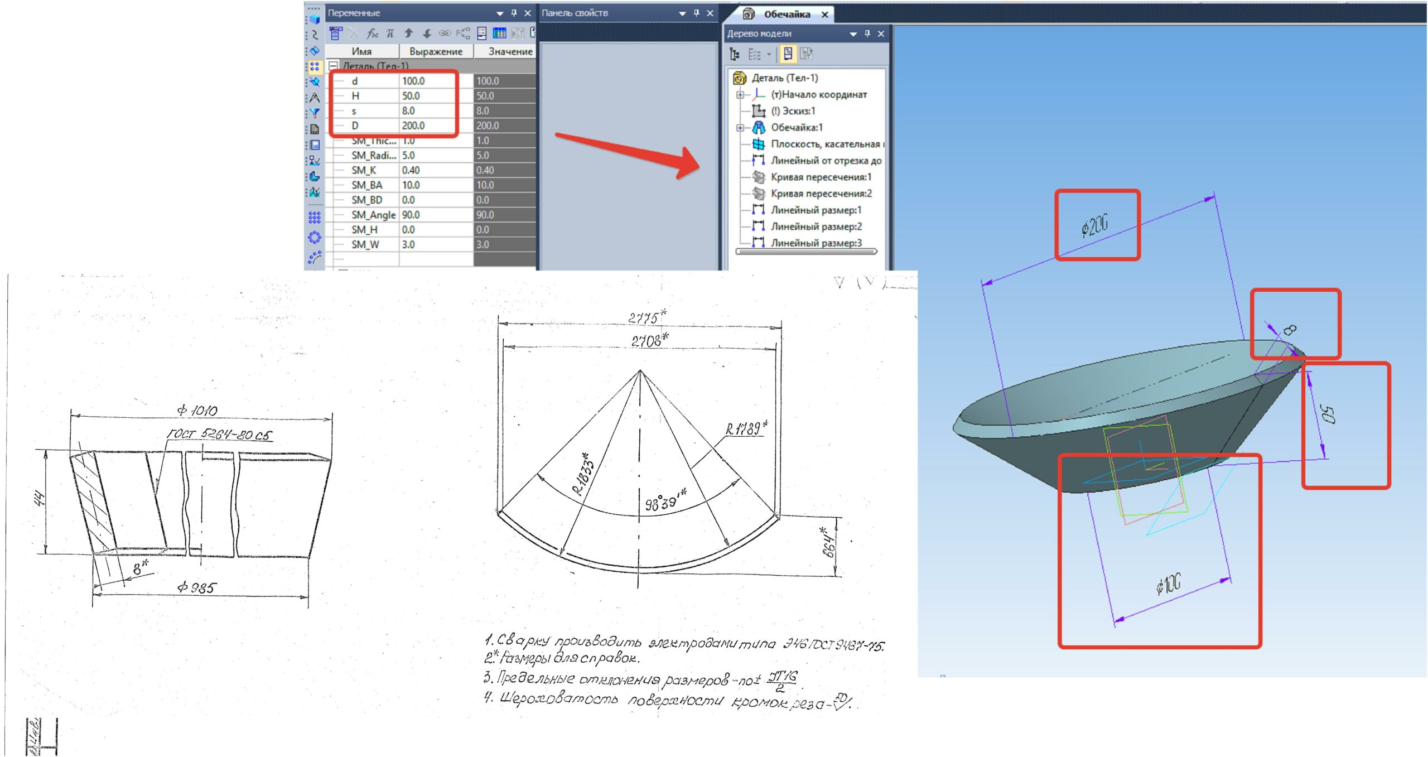Pin the Панель свойств panel with the pushpin
The image size is (1428, 757).
tap(696, 13)
